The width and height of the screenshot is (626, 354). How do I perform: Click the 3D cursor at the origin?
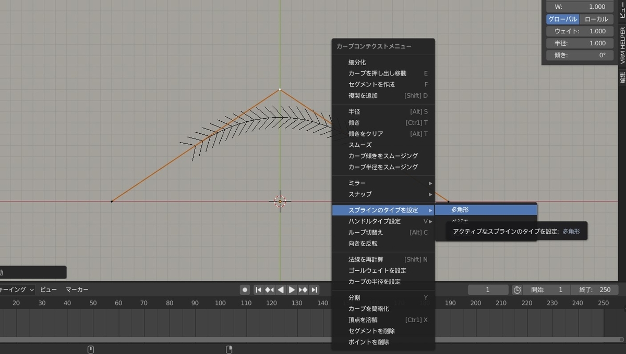[280, 201]
